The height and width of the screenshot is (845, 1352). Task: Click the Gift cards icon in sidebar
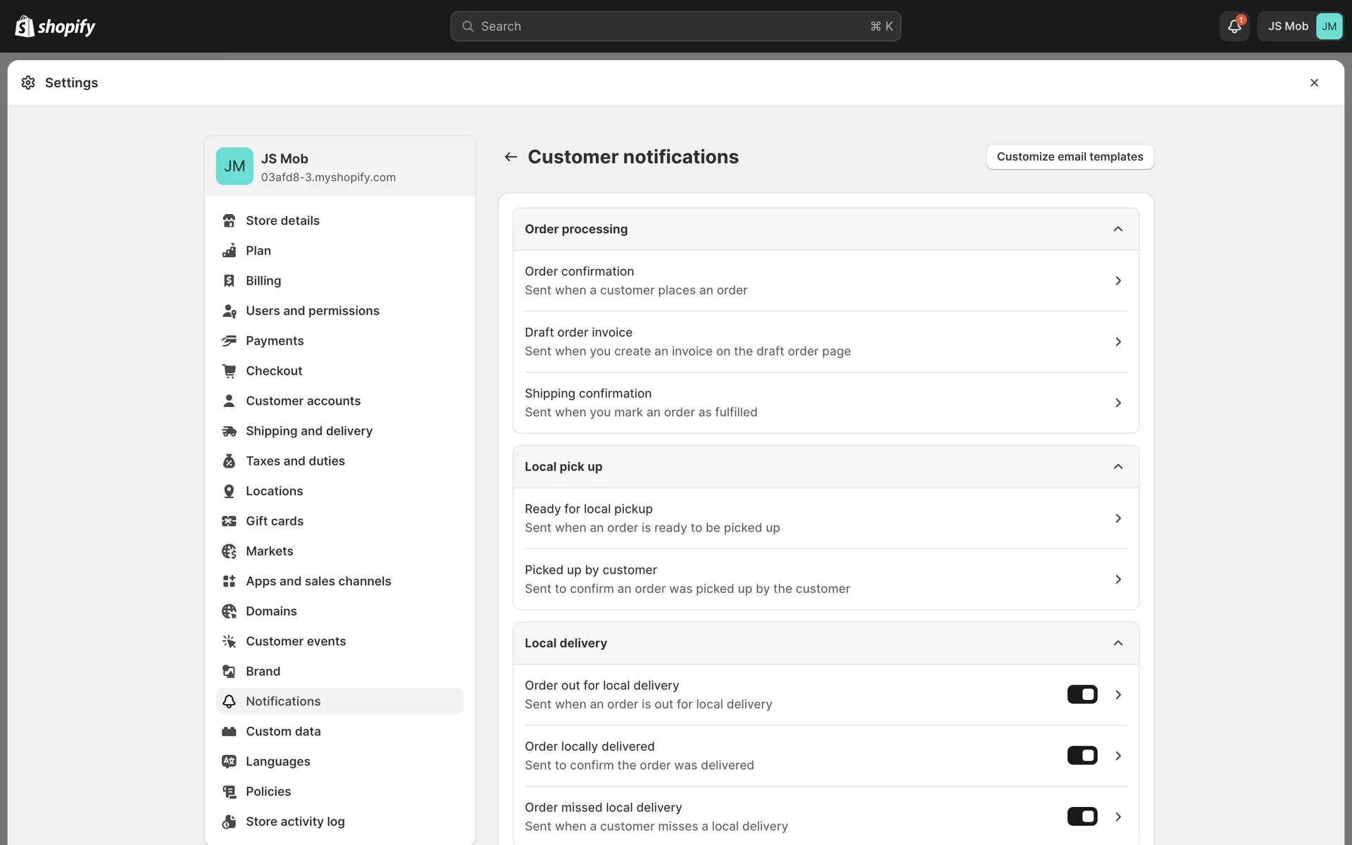point(229,521)
